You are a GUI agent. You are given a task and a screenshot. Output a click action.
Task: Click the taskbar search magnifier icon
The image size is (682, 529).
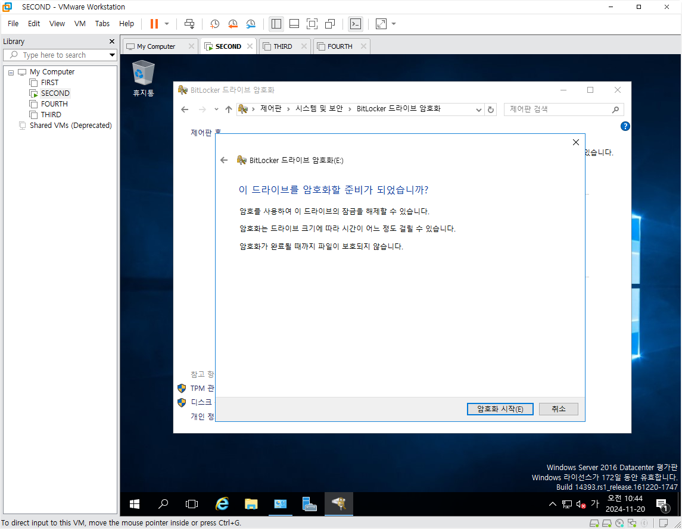163,504
